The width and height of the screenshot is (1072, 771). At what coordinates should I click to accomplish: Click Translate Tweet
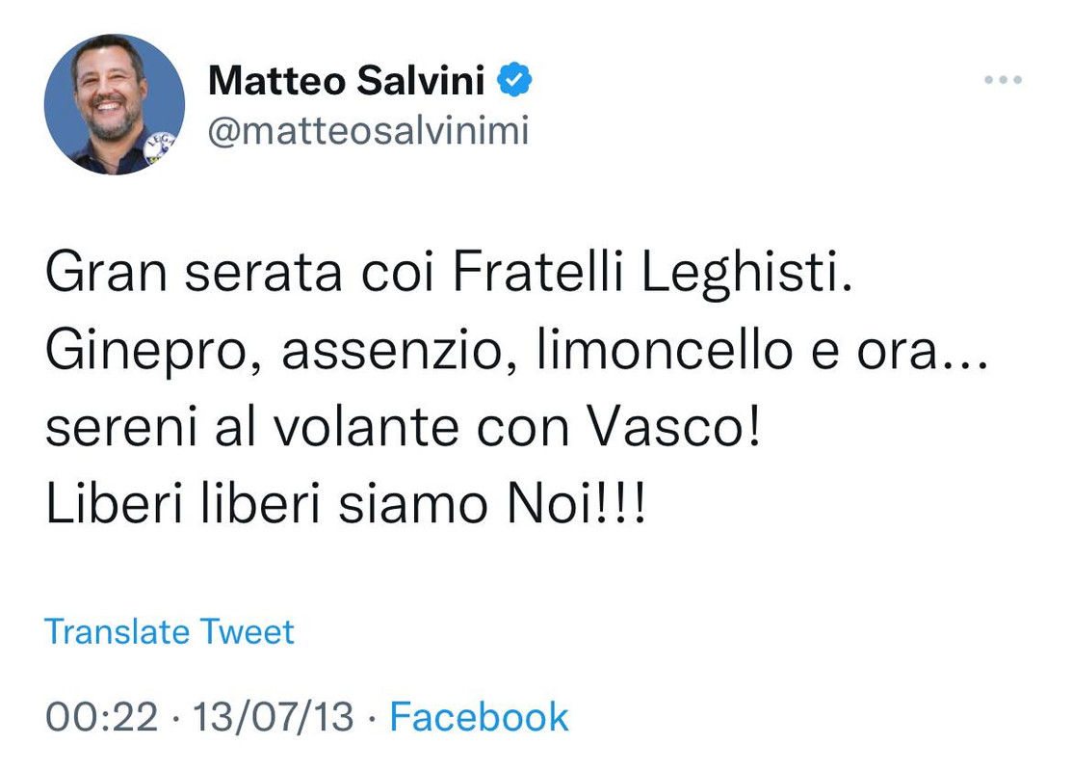[169, 631]
